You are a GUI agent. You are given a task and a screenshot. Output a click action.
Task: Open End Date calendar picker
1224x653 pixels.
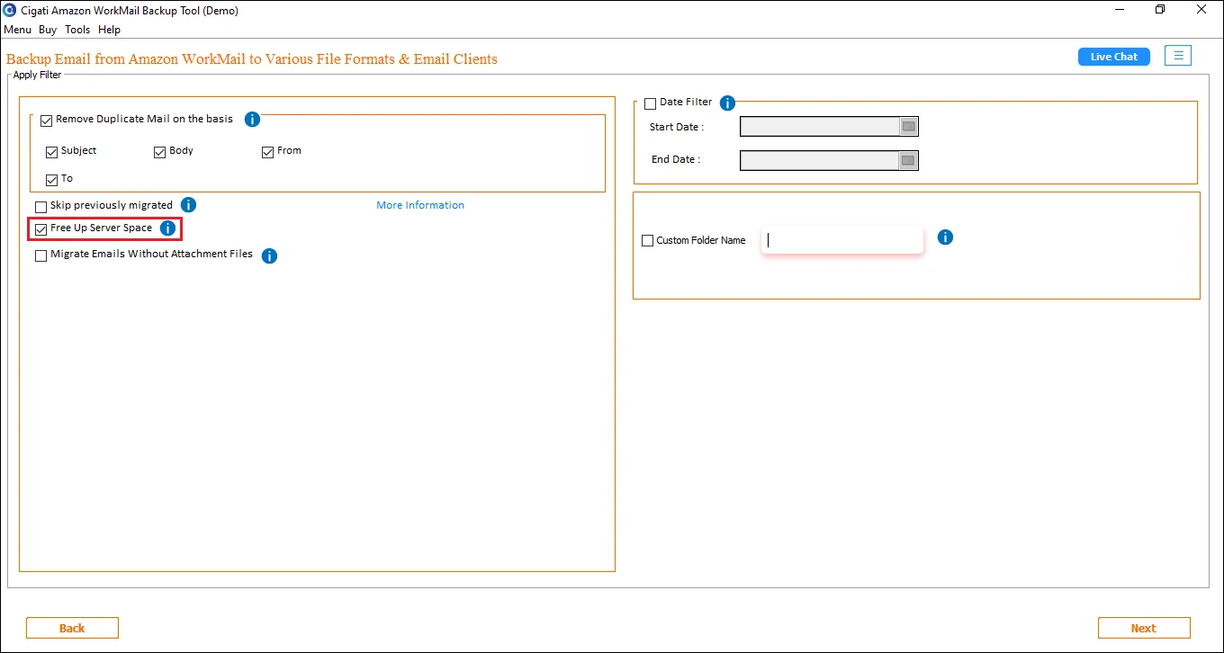tap(908, 160)
